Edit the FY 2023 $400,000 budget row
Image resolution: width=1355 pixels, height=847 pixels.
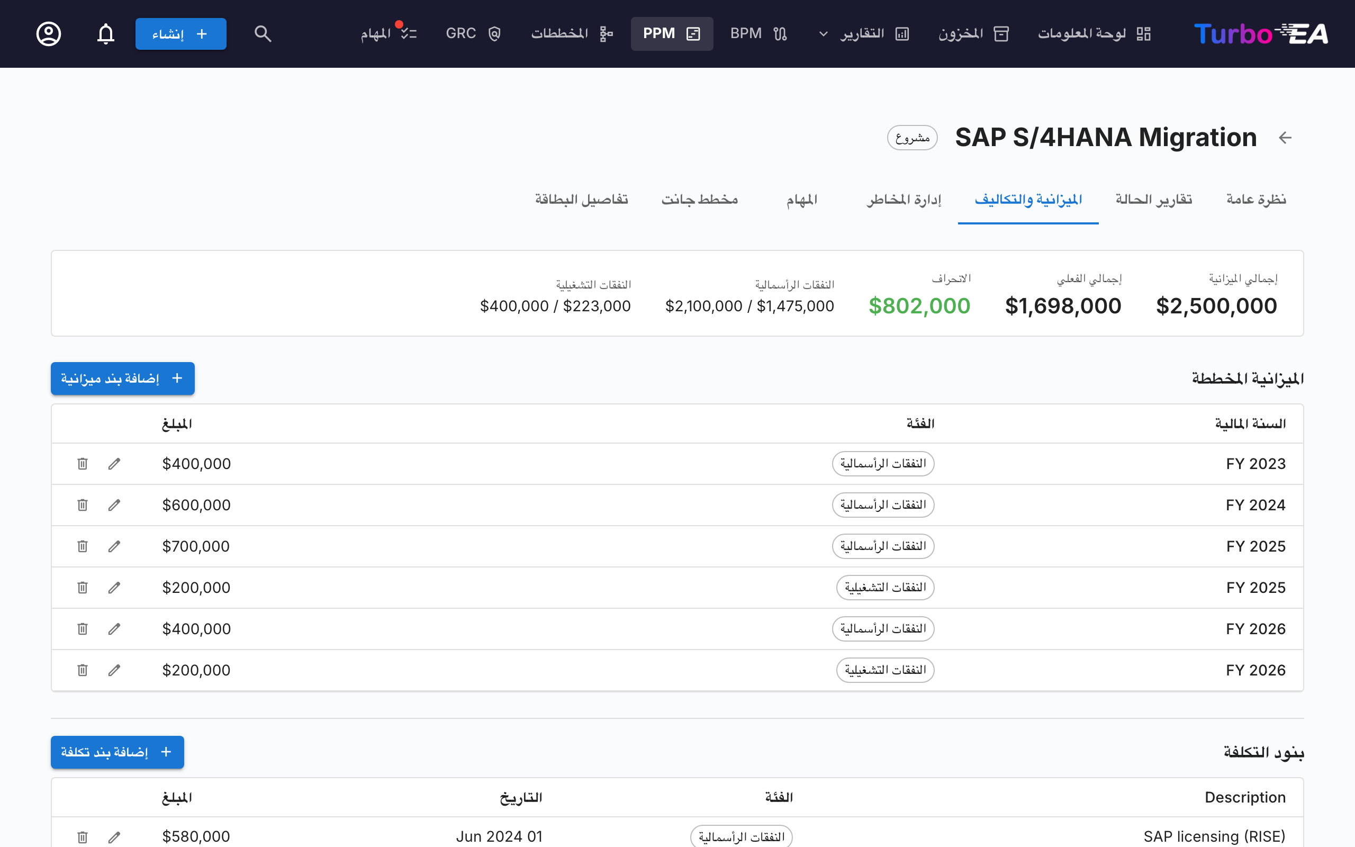tap(114, 464)
